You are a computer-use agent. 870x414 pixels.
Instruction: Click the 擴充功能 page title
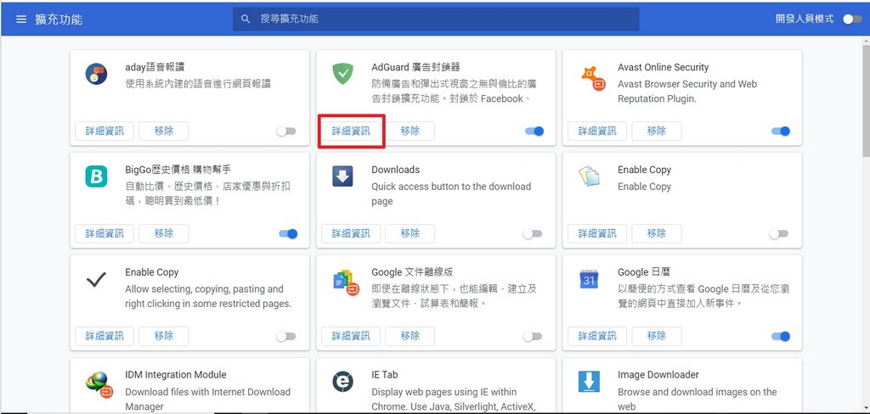(x=59, y=20)
